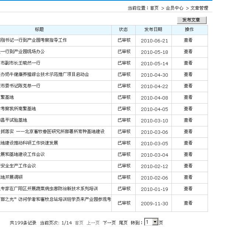
Task: View the article dated 2010-04-30
Action: coord(188,75)
